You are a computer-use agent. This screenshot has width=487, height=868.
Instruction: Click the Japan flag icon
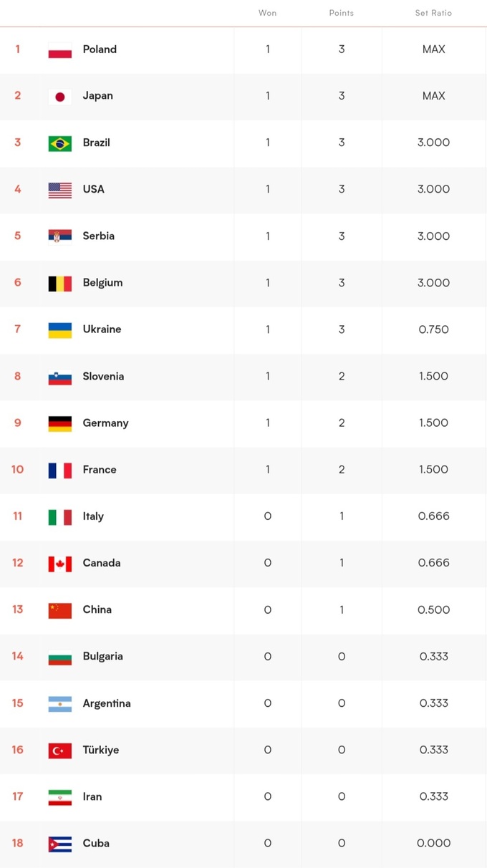click(60, 97)
